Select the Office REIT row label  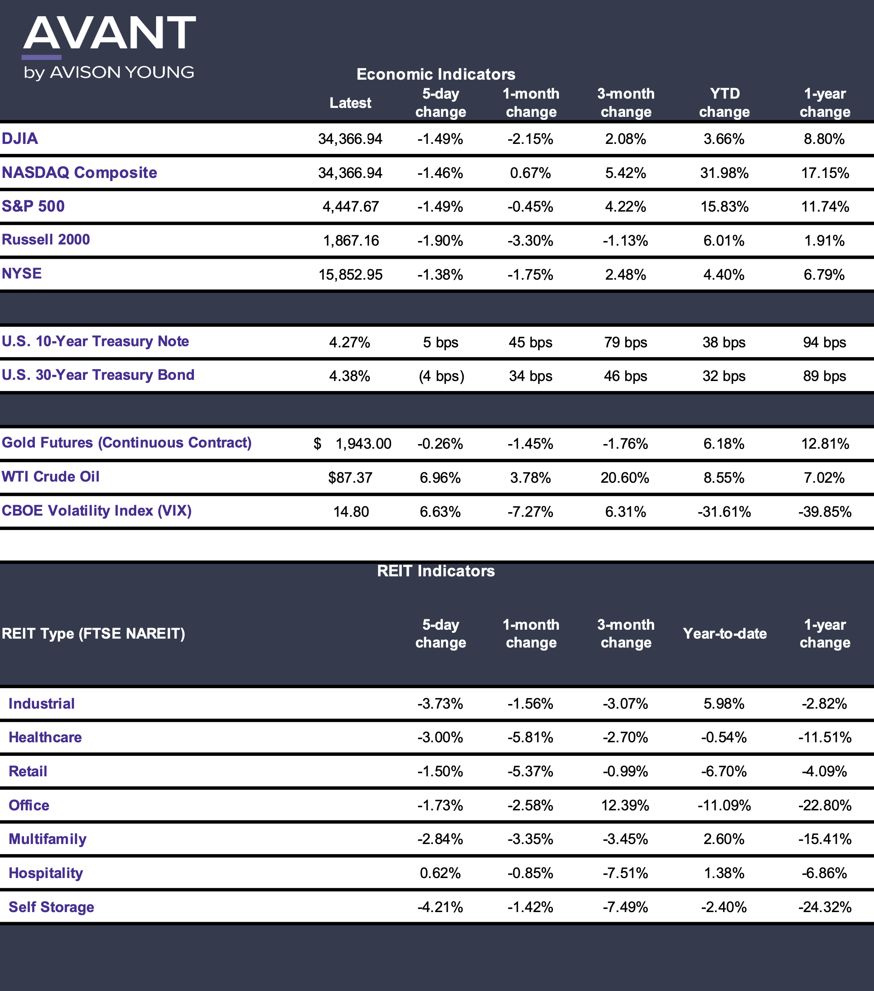29,805
